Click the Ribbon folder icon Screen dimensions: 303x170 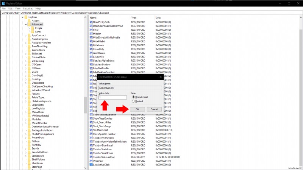click(x=29, y=141)
